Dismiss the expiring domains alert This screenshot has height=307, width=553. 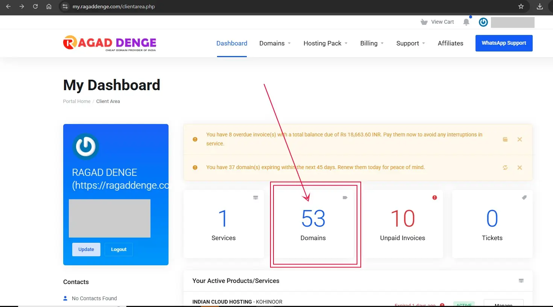pos(520,168)
